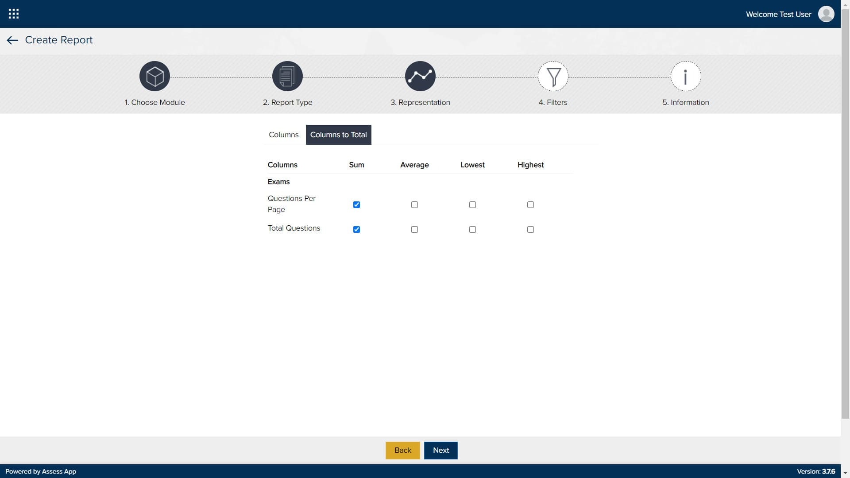Click the Choose Module cube icon
This screenshot has height=478, width=850.
click(x=155, y=76)
